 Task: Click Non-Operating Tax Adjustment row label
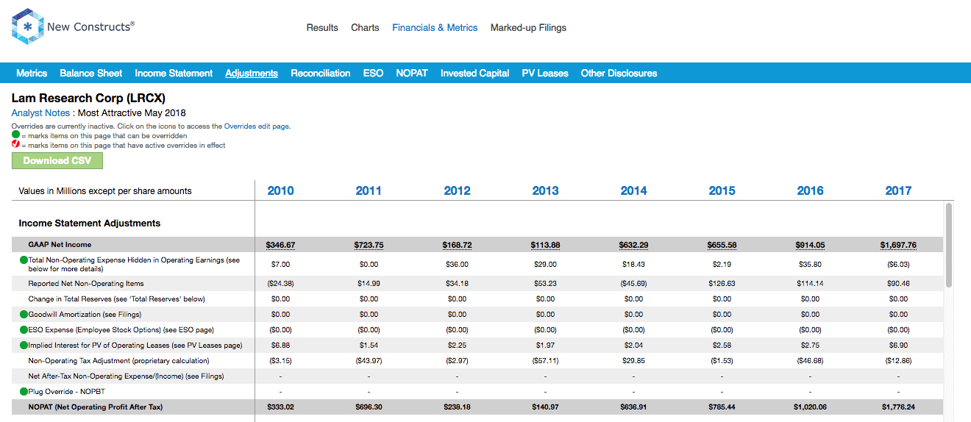tap(118, 360)
